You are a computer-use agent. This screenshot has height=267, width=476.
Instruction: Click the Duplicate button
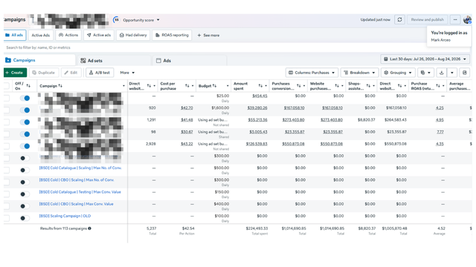(43, 73)
